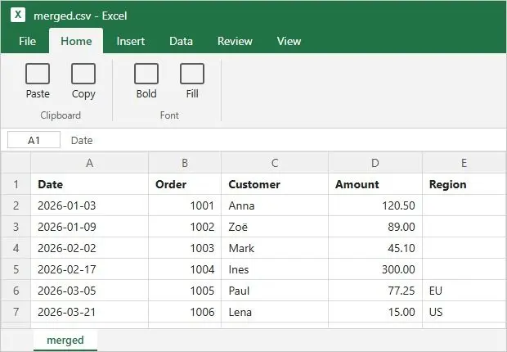Open the File menu
Image resolution: width=507 pixels, height=352 pixels.
[27, 41]
